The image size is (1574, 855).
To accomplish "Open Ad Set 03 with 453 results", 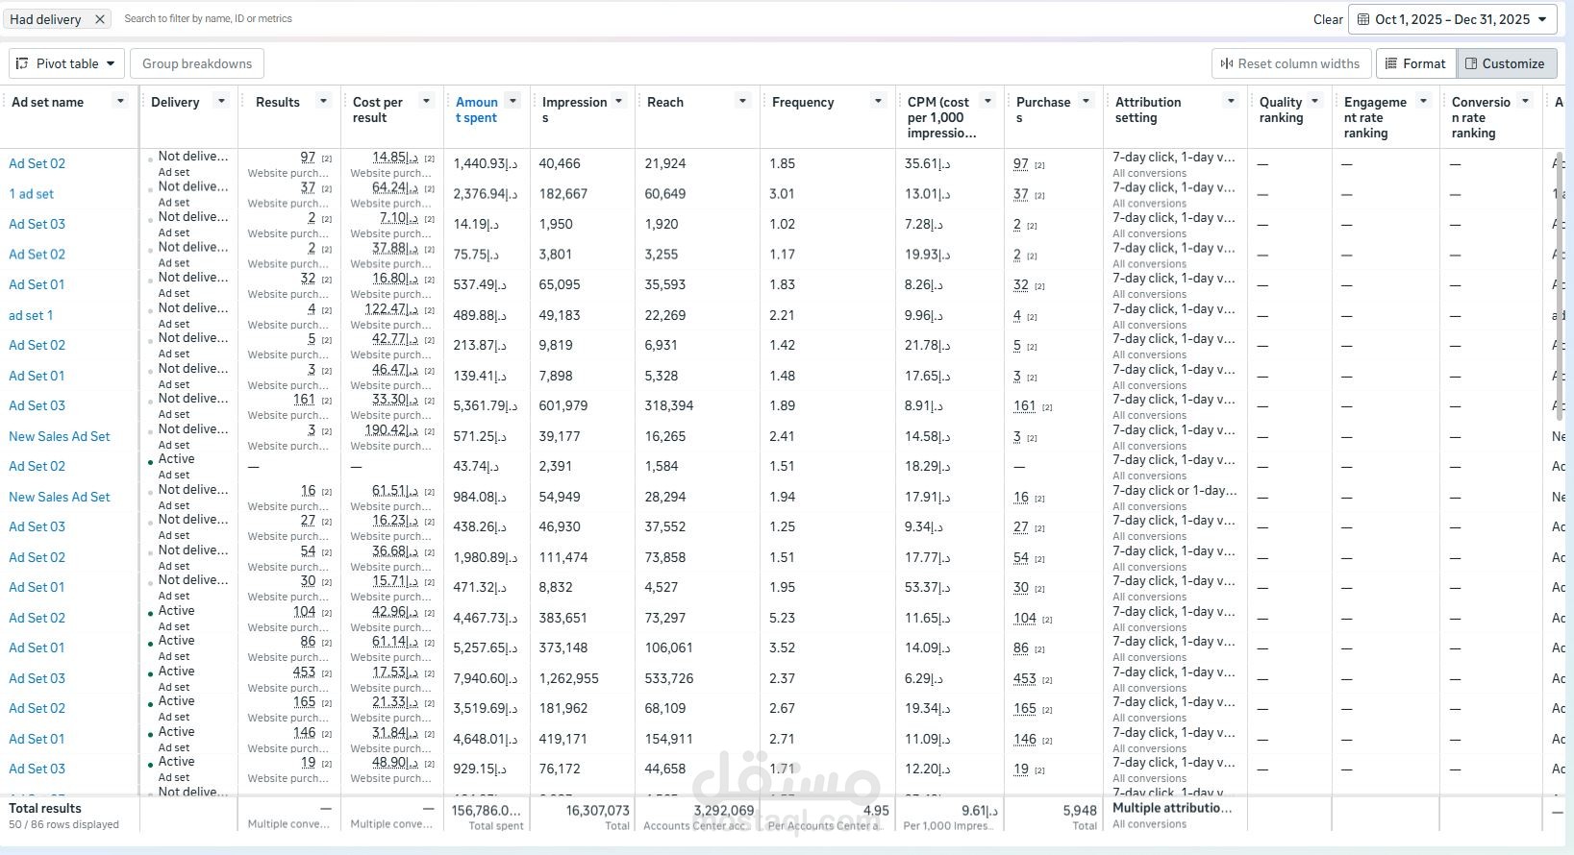I will point(37,678).
